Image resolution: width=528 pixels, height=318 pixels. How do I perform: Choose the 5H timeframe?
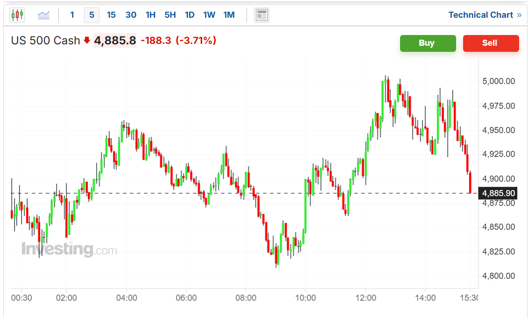[170, 15]
